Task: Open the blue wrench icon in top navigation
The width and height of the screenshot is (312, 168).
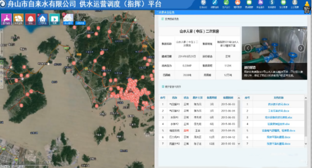Action: pos(215,3)
